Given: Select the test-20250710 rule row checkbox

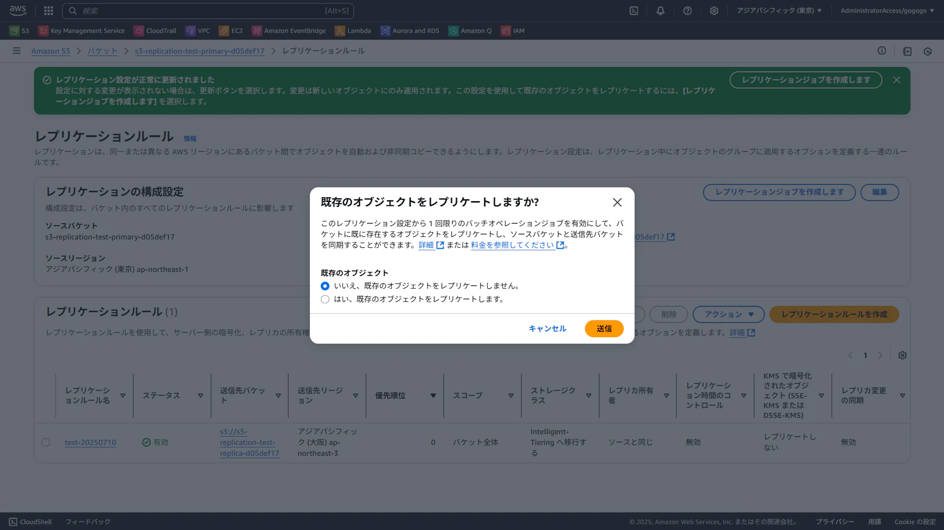Looking at the screenshot, I should point(46,442).
